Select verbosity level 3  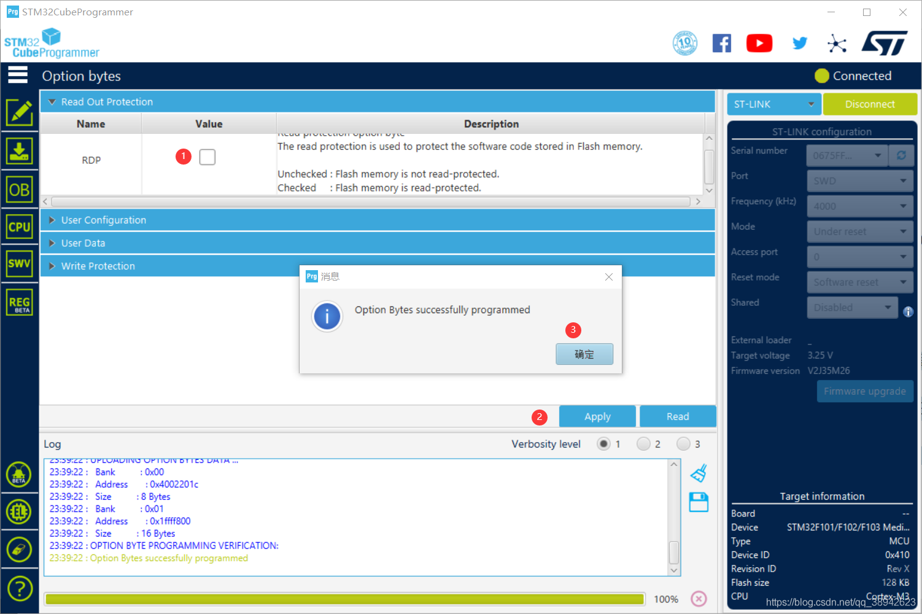[x=683, y=444]
